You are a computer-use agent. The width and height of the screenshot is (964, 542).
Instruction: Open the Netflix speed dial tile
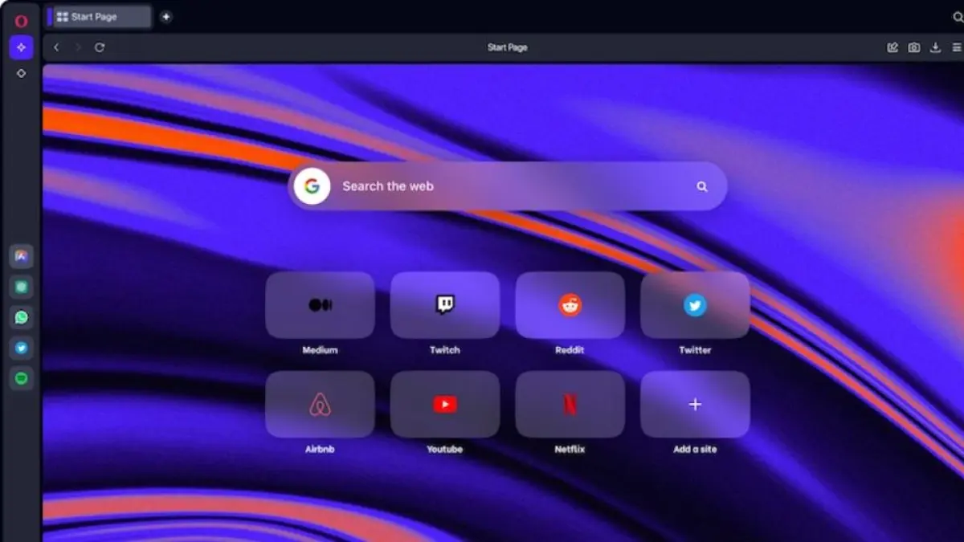[570, 405]
